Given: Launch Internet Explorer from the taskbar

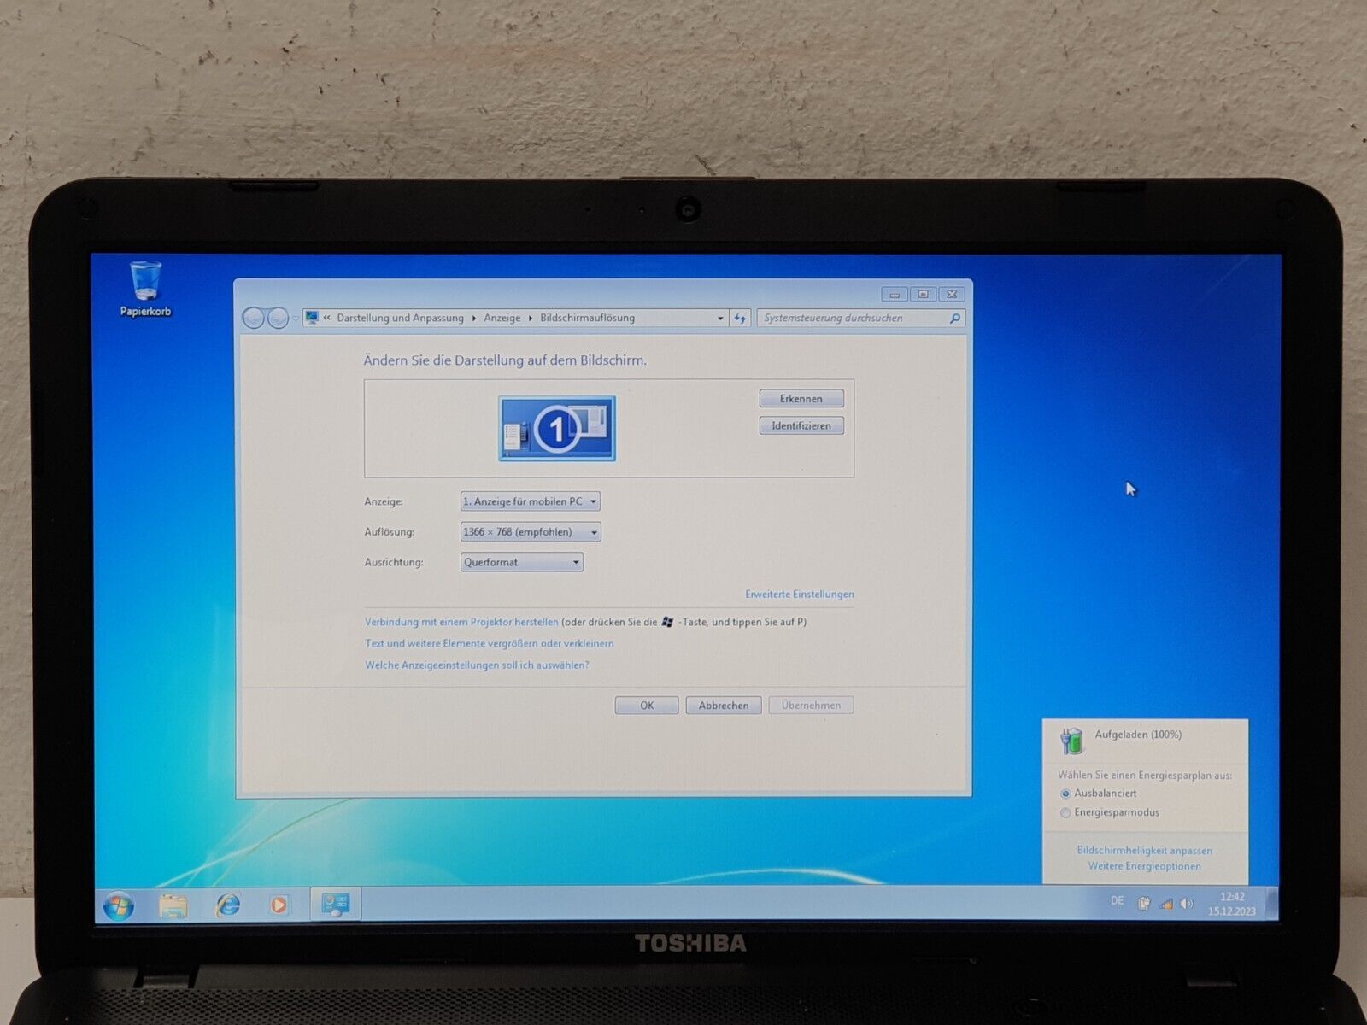Looking at the screenshot, I should [x=228, y=905].
